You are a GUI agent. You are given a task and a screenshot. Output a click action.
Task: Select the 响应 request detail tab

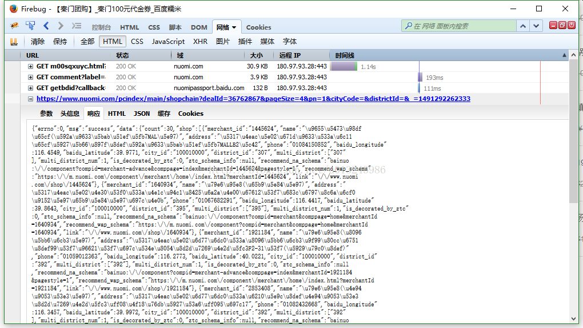(x=94, y=114)
